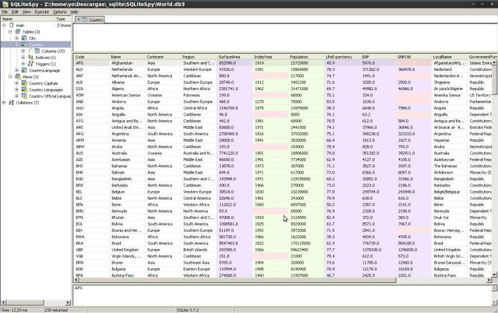Click the Triggers icon under Country

coord(31,64)
